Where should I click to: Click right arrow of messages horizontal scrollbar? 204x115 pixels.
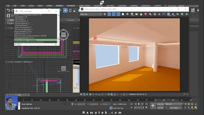(x=56, y=44)
